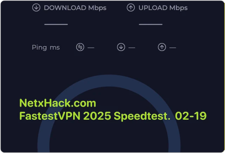Screen dimensions: 225x153
Task: Click the empty upload speed placeholder line
Action: 151,24
